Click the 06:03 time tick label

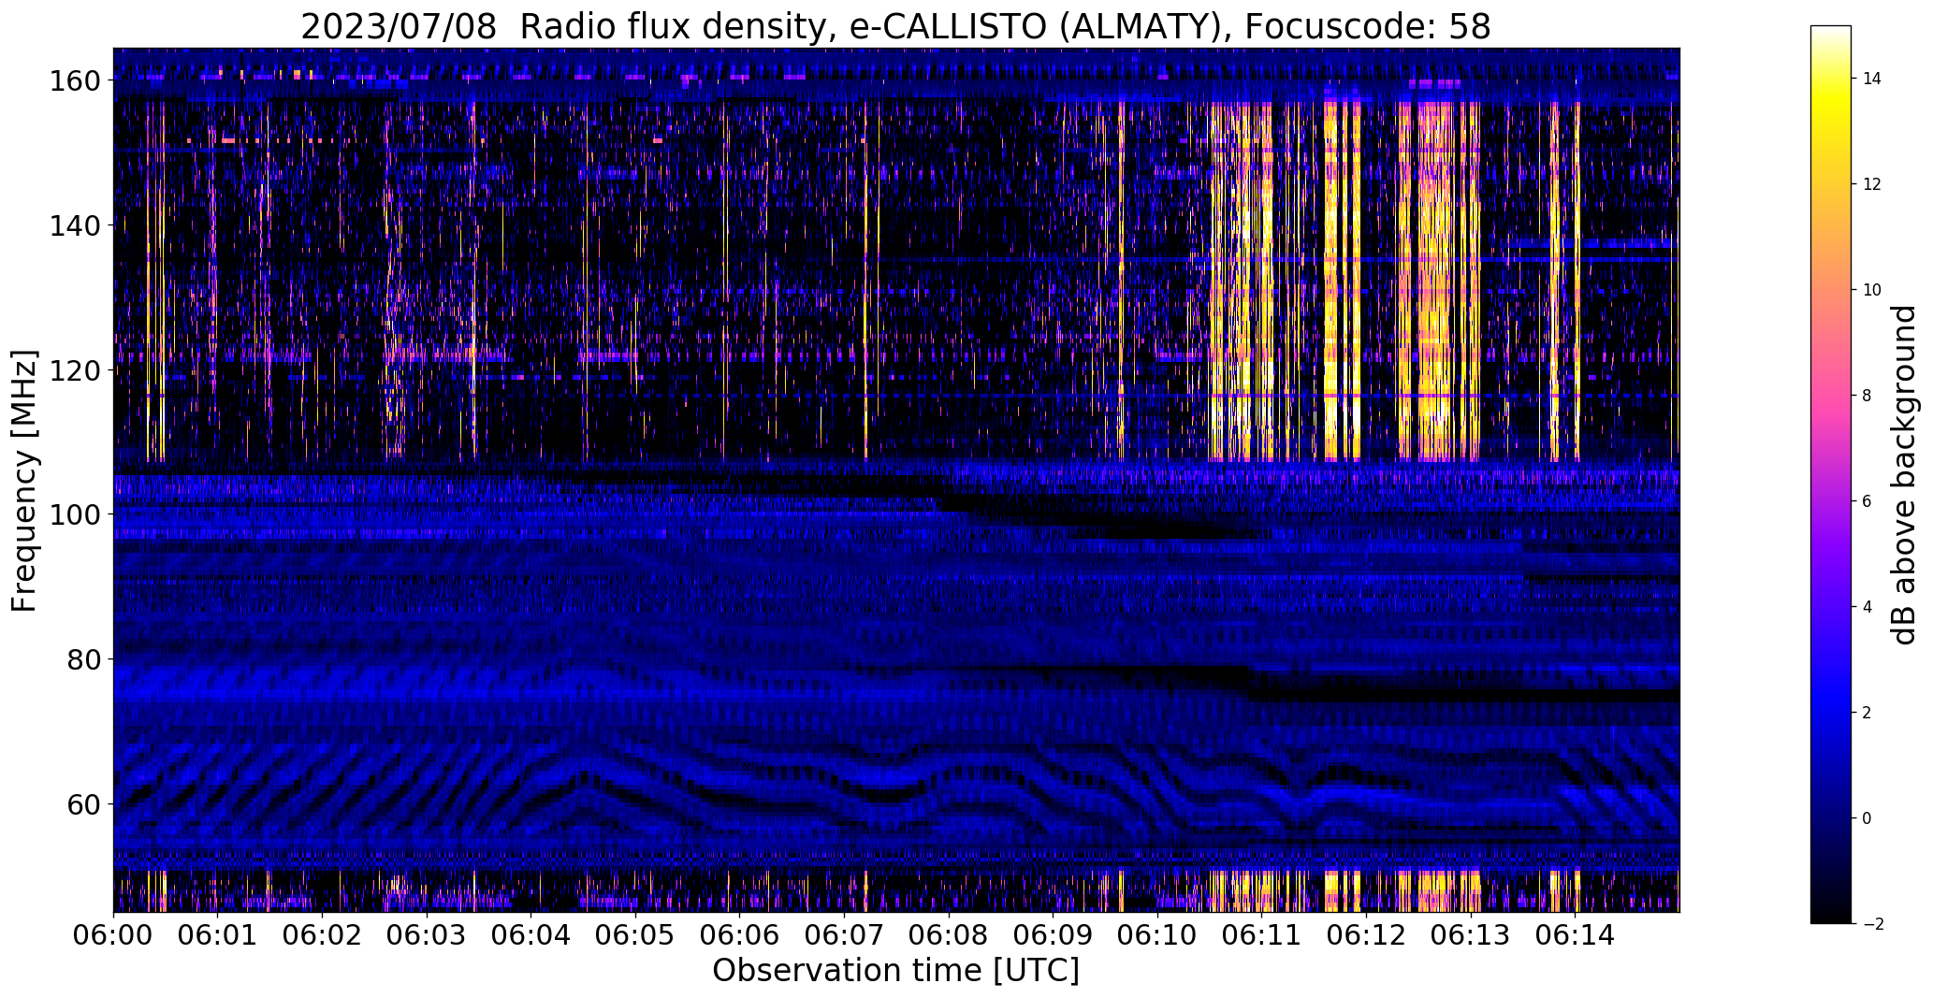click(427, 935)
